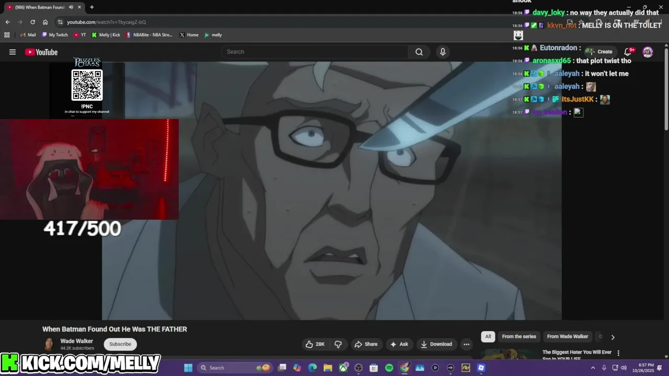This screenshot has height=376, width=669.
Task: Mute the When Batman Found tab
Action: [x=70, y=7]
